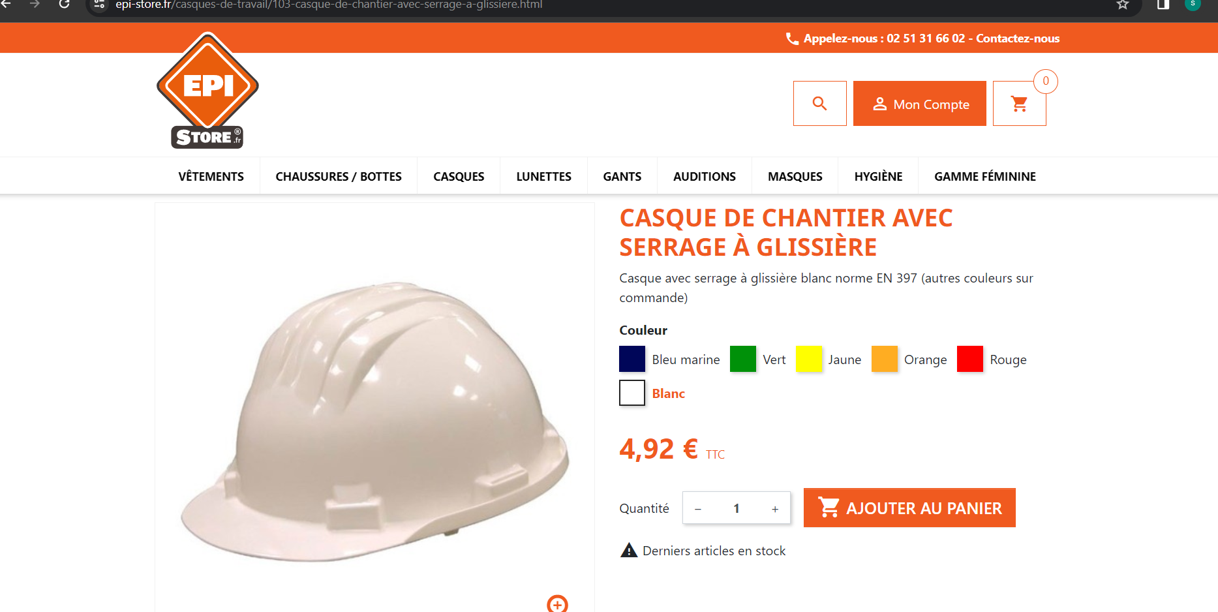This screenshot has width=1218, height=612.
Task: Open the CHAUSSURES / BOTTES menu
Action: (339, 176)
